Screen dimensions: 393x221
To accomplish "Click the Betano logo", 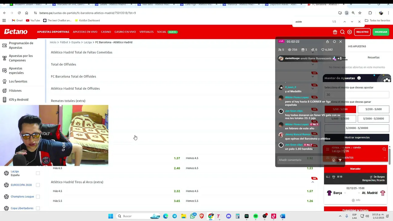I will pos(16,32).
